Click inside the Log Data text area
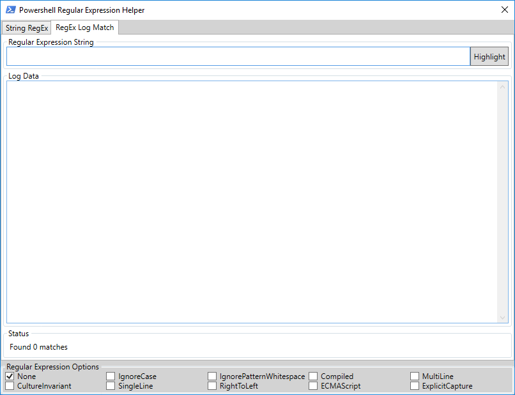Image resolution: width=515 pixels, height=395 pixels. (252, 201)
